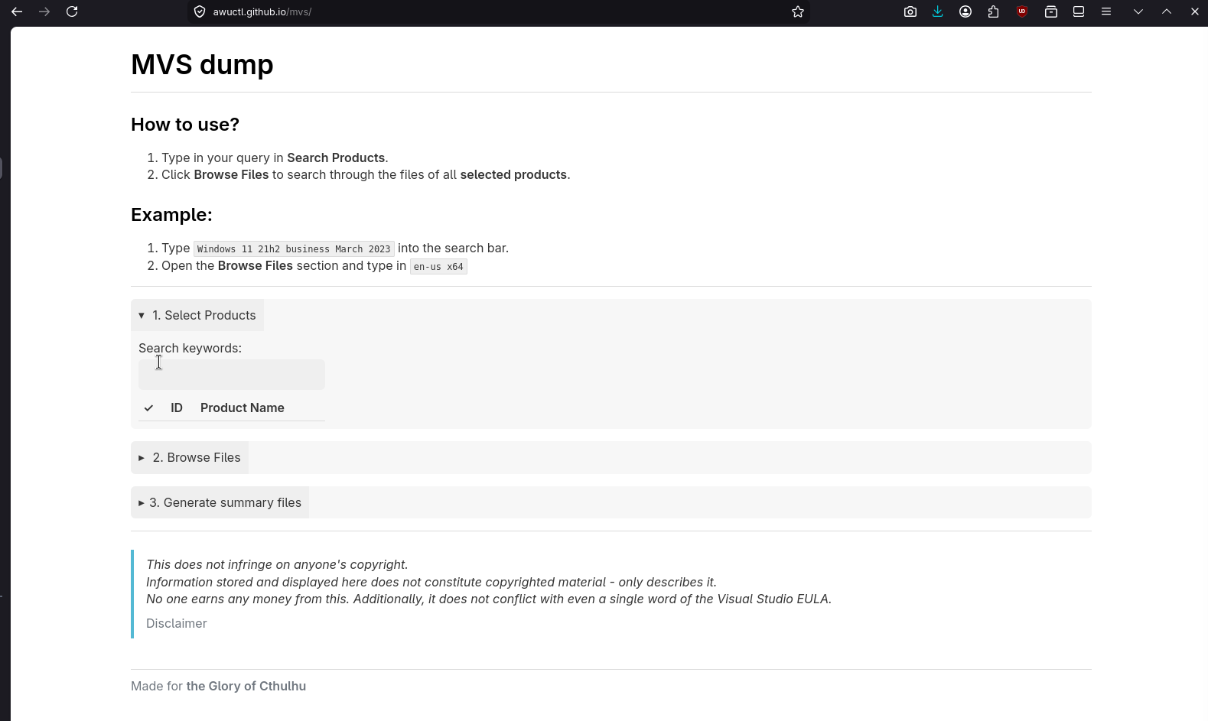Collapse the 1. Select Products section

[x=197, y=315]
